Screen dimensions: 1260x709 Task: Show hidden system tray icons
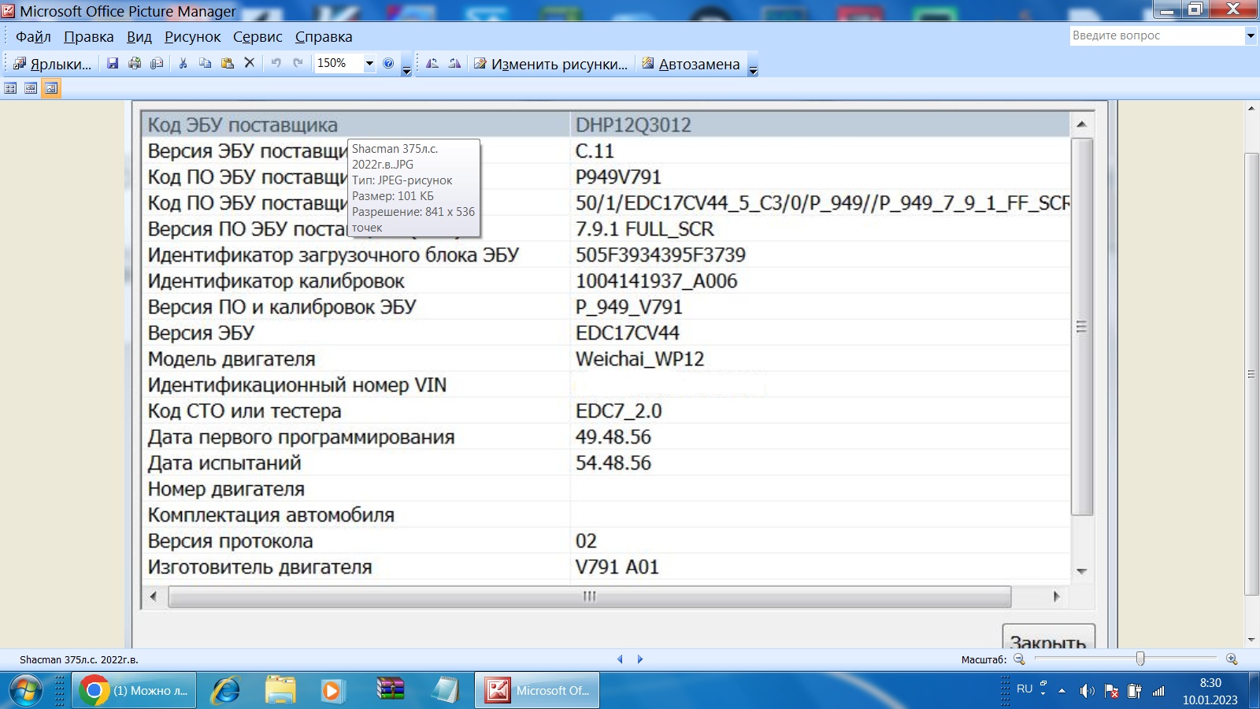point(1062,691)
